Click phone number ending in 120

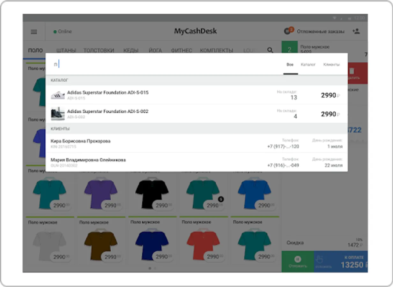pyautogui.click(x=283, y=147)
